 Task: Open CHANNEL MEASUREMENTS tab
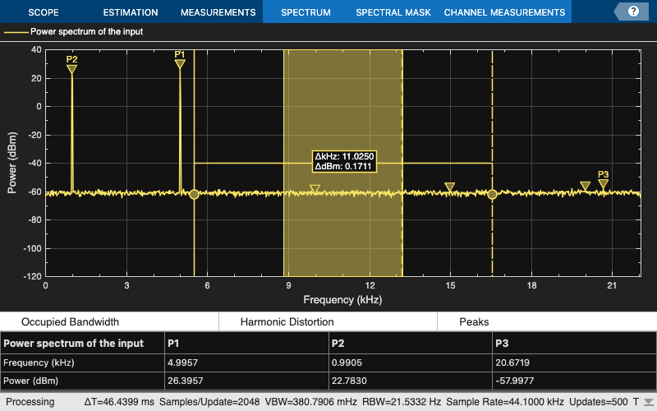[504, 12]
